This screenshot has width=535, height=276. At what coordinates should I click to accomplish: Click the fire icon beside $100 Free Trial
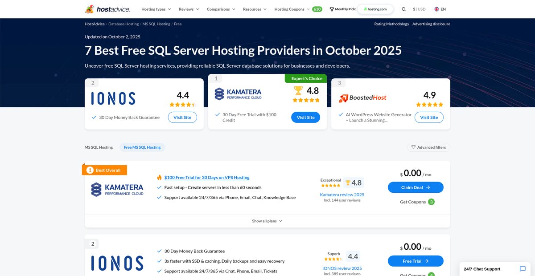point(159,177)
